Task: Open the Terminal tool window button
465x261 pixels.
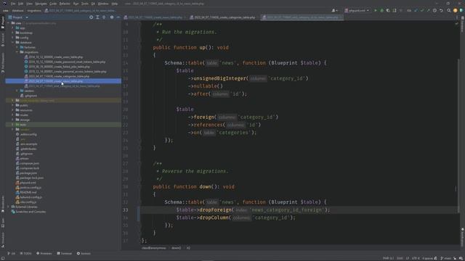Action: click(65, 254)
